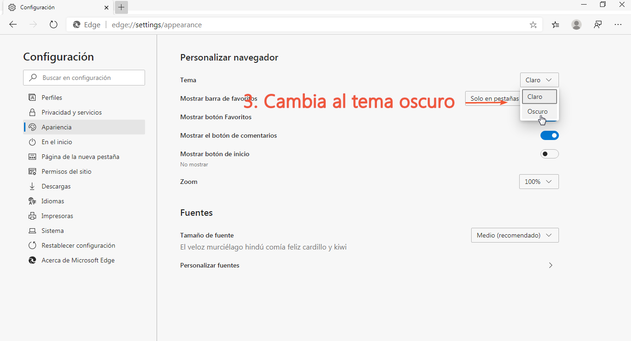Click the Idiomas language icon

click(32, 201)
